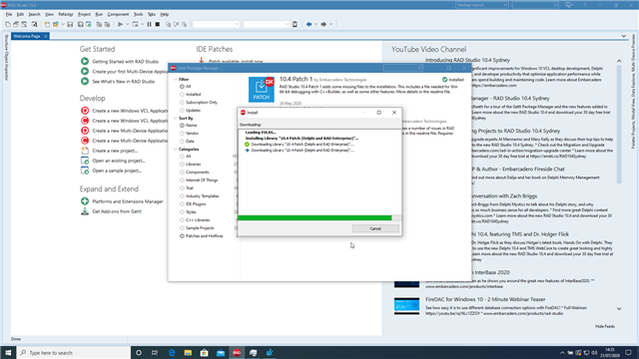Open the Component menu
Screen dimensions: 639x359
(x=118, y=14)
